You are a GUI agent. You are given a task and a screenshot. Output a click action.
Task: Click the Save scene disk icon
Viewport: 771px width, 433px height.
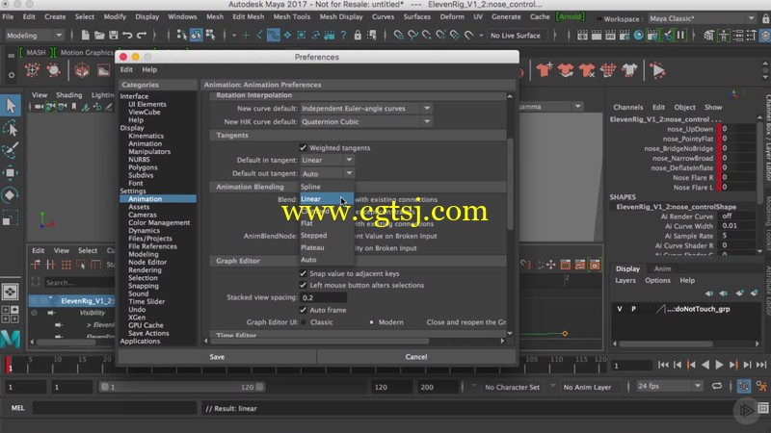pos(114,36)
